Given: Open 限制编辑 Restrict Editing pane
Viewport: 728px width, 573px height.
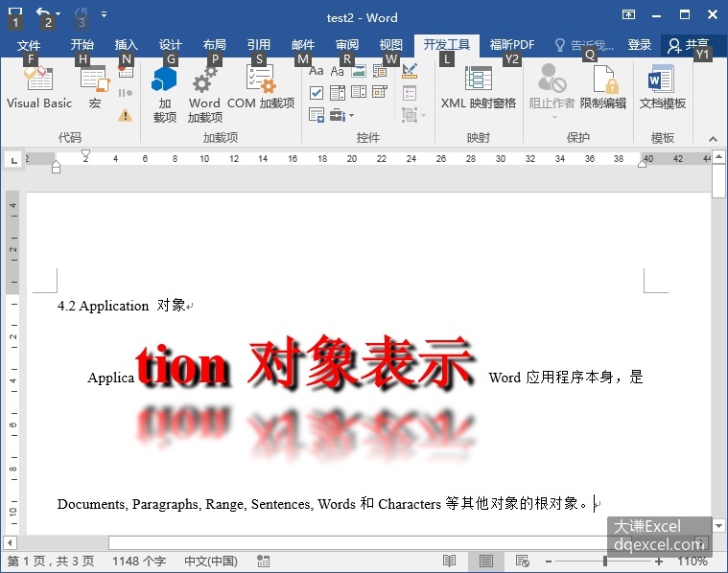Looking at the screenshot, I should (603, 88).
